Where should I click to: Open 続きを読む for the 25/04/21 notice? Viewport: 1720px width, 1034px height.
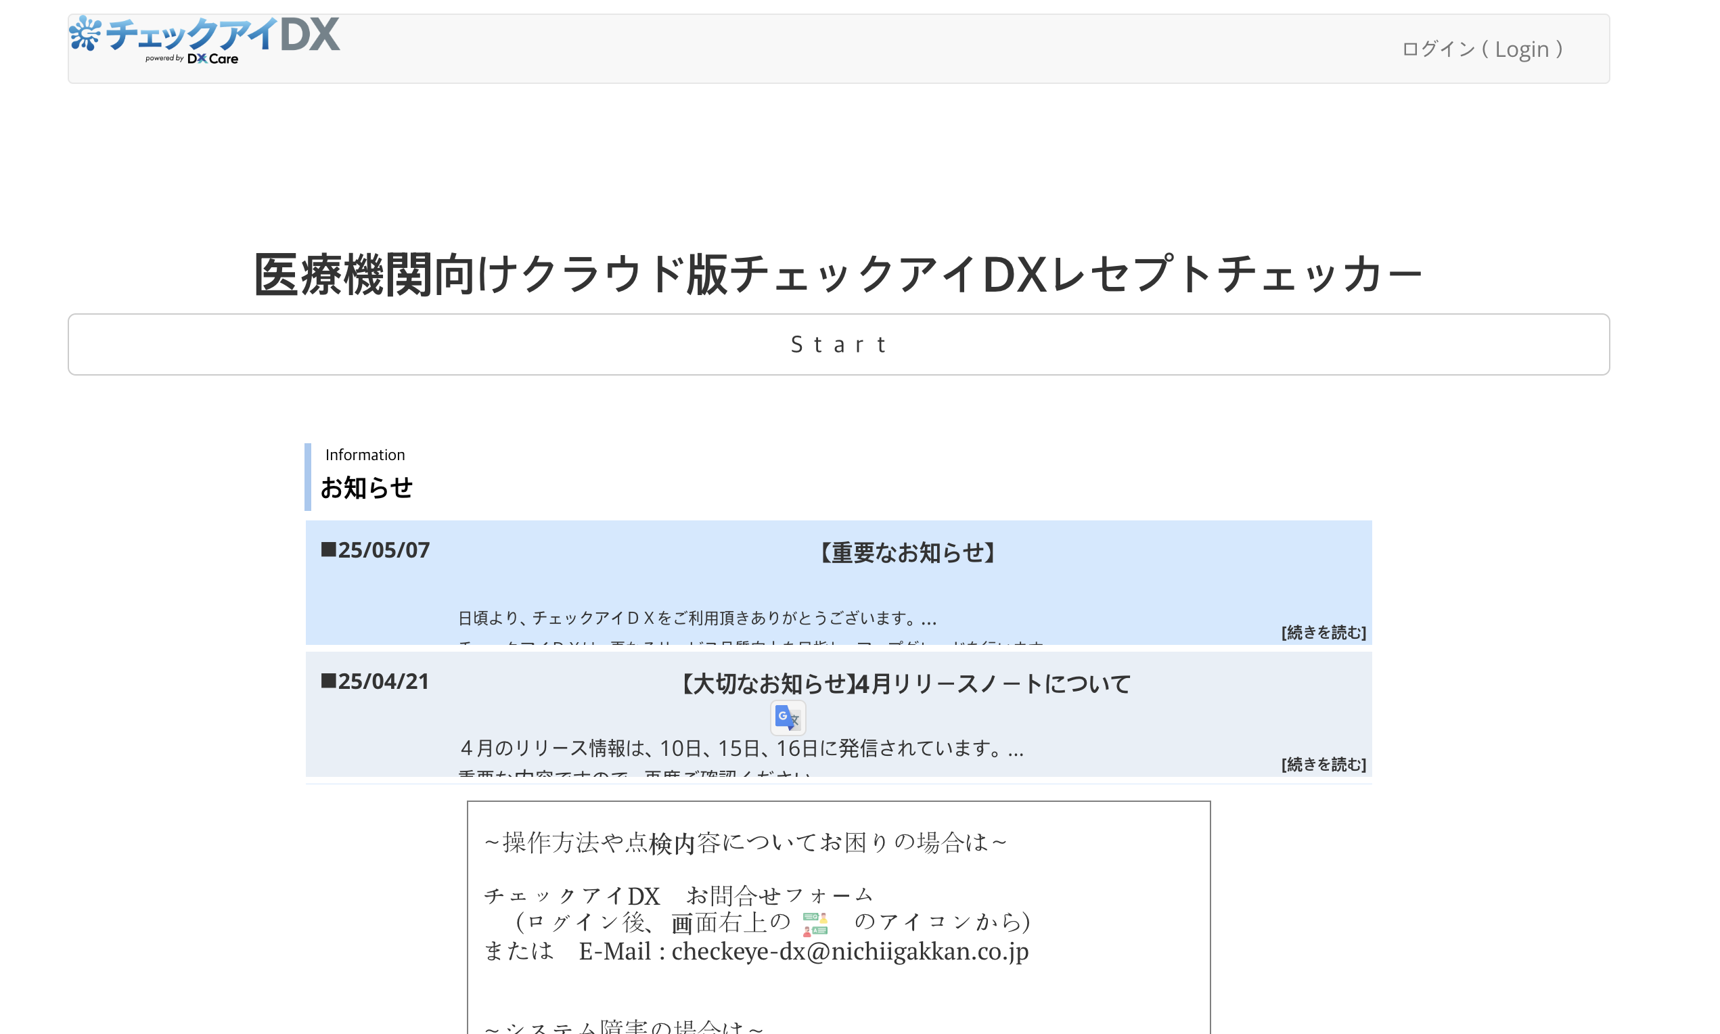click(1323, 765)
